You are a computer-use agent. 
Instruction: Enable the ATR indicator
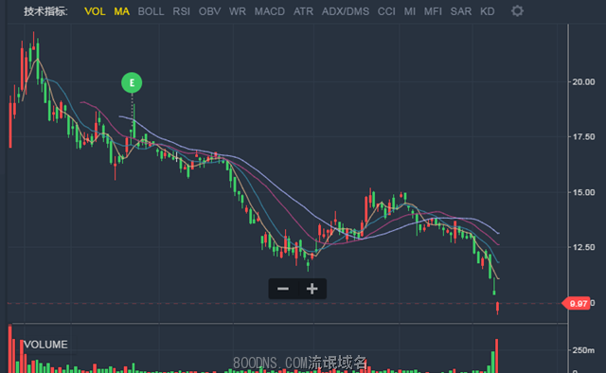point(303,11)
